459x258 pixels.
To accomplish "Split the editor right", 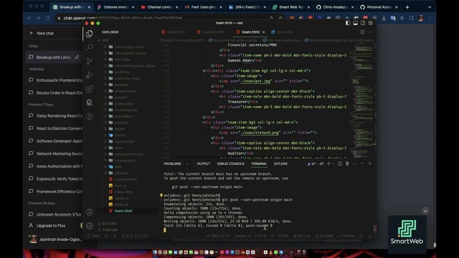I will (x=363, y=32).
